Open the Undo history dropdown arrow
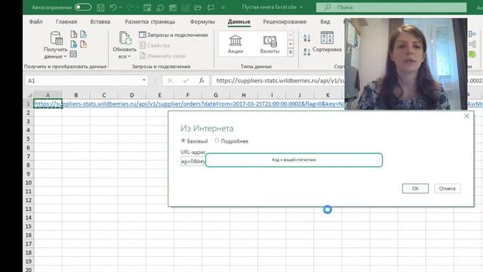 point(121,8)
